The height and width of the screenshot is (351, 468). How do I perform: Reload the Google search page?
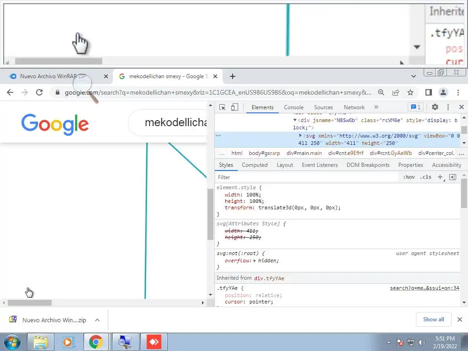[39, 92]
